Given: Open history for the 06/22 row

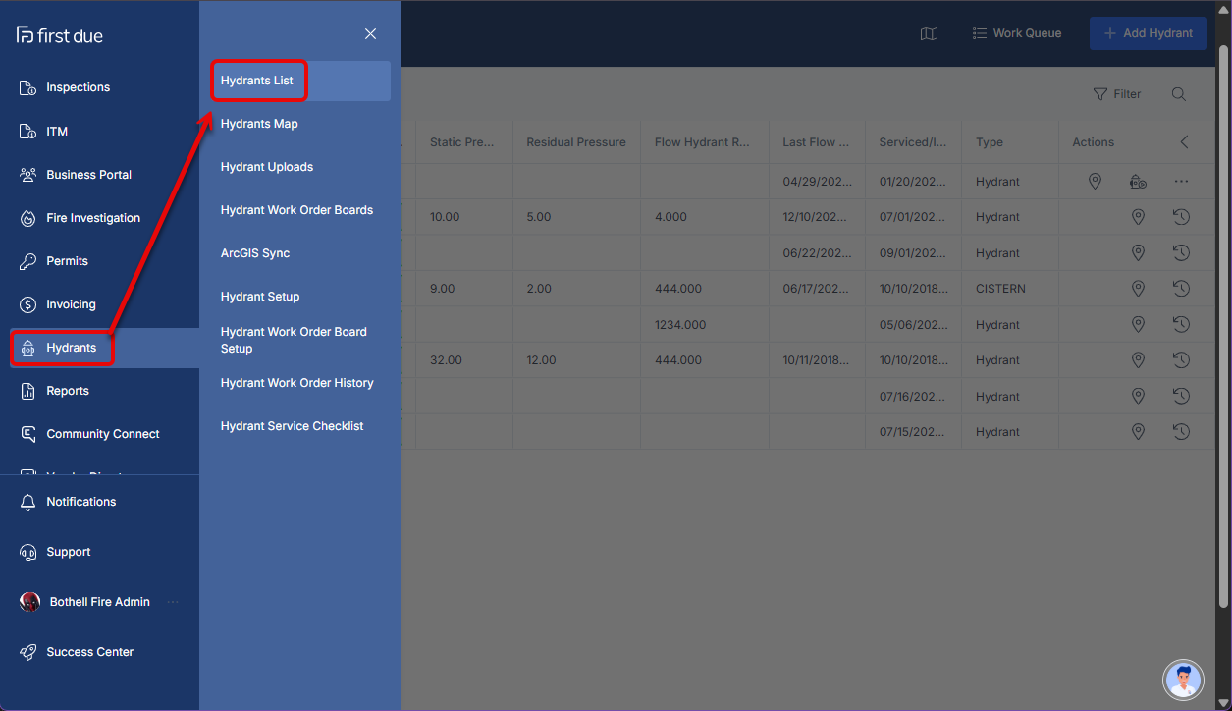Looking at the screenshot, I should click(1181, 252).
